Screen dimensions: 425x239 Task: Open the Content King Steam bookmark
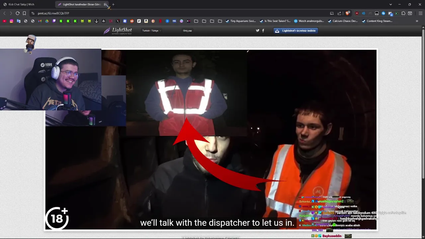[377, 21]
